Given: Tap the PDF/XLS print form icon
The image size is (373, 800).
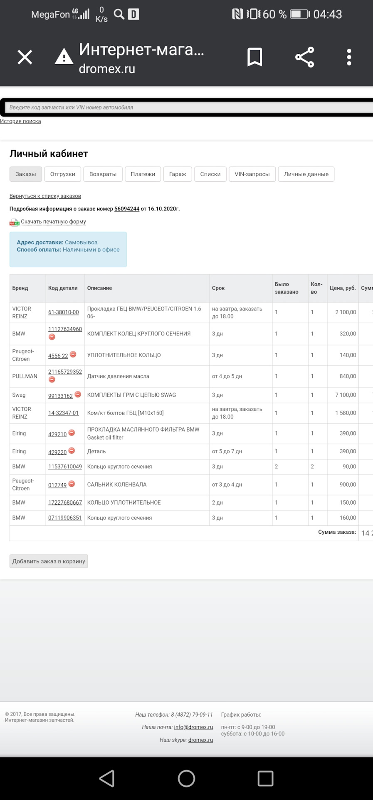Looking at the screenshot, I should [x=15, y=222].
